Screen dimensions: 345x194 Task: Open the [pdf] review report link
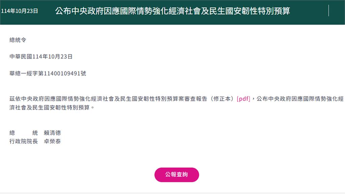click(x=243, y=99)
